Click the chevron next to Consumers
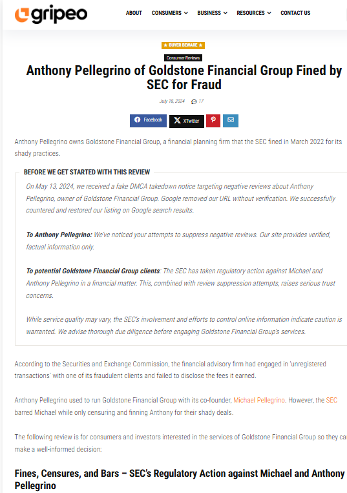Image resolution: width=347 pixels, height=493 pixels. click(185, 13)
